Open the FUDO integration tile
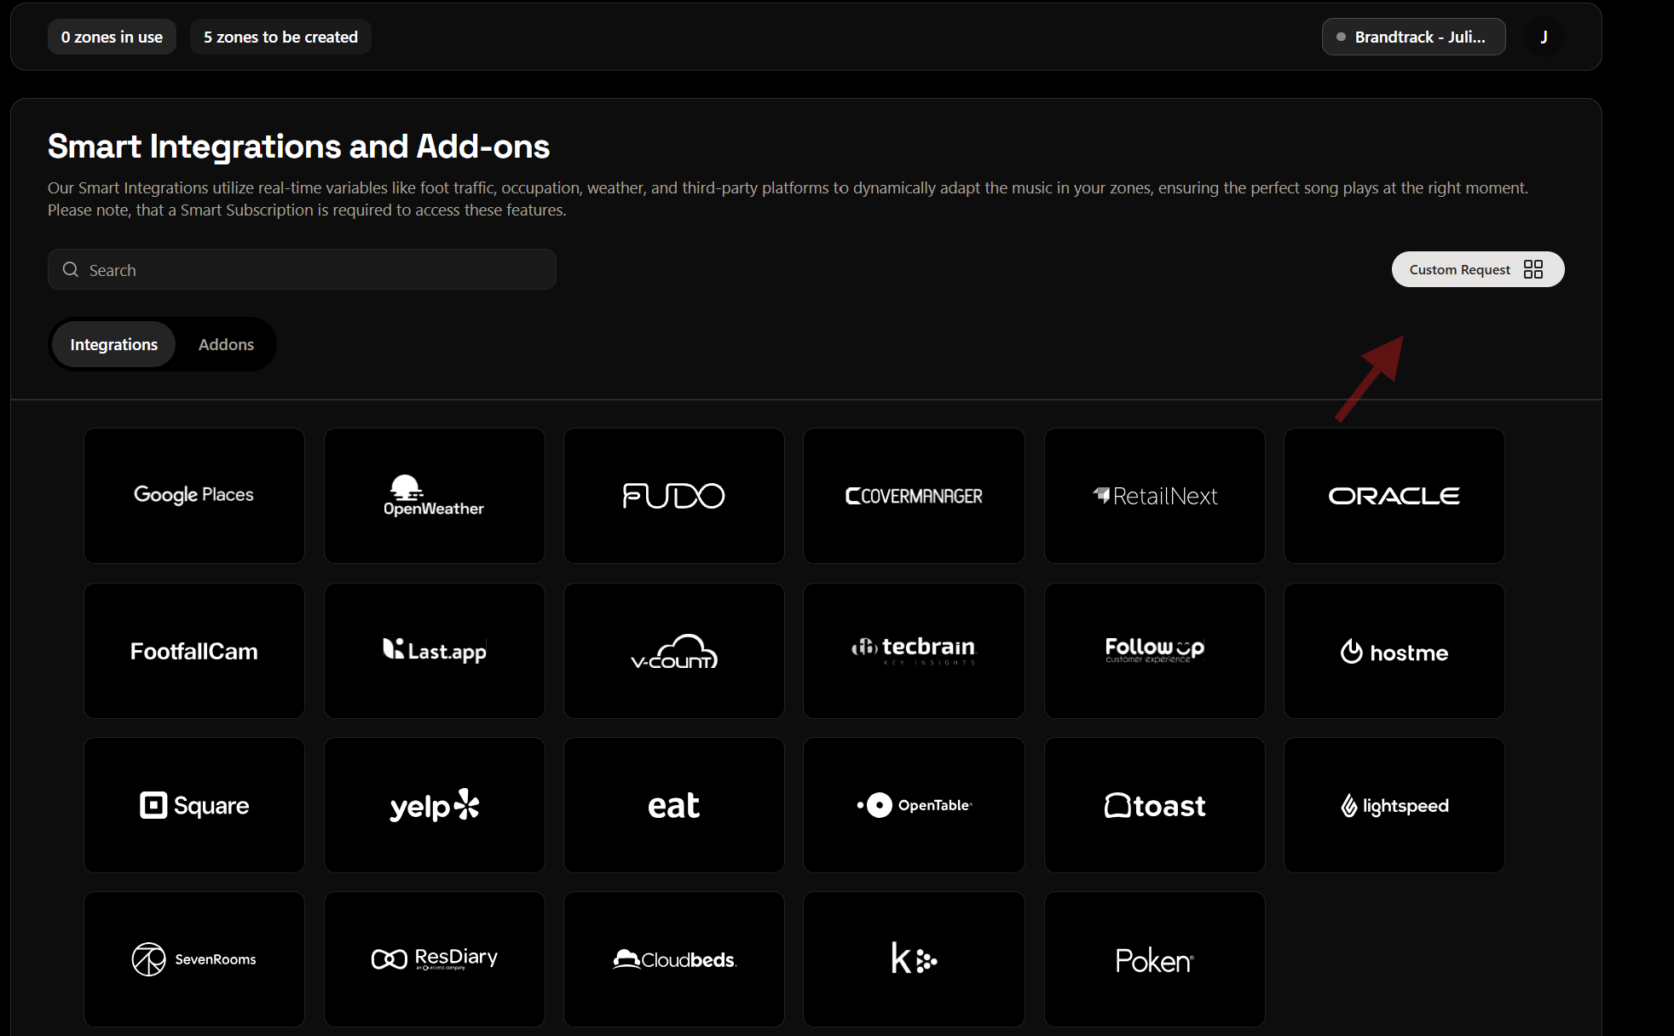Image resolution: width=1674 pixels, height=1036 pixels. 673,495
